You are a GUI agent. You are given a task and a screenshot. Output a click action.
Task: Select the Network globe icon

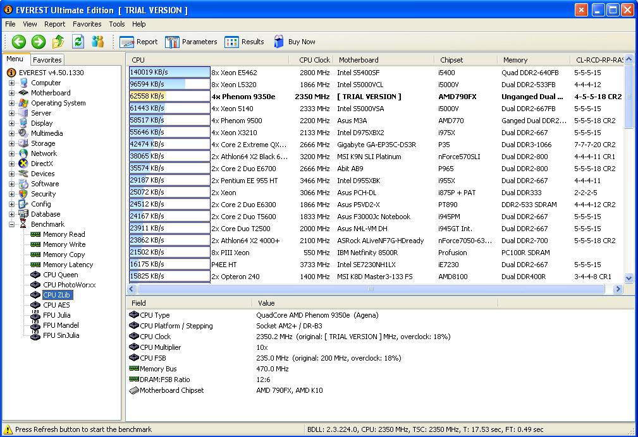[23, 153]
